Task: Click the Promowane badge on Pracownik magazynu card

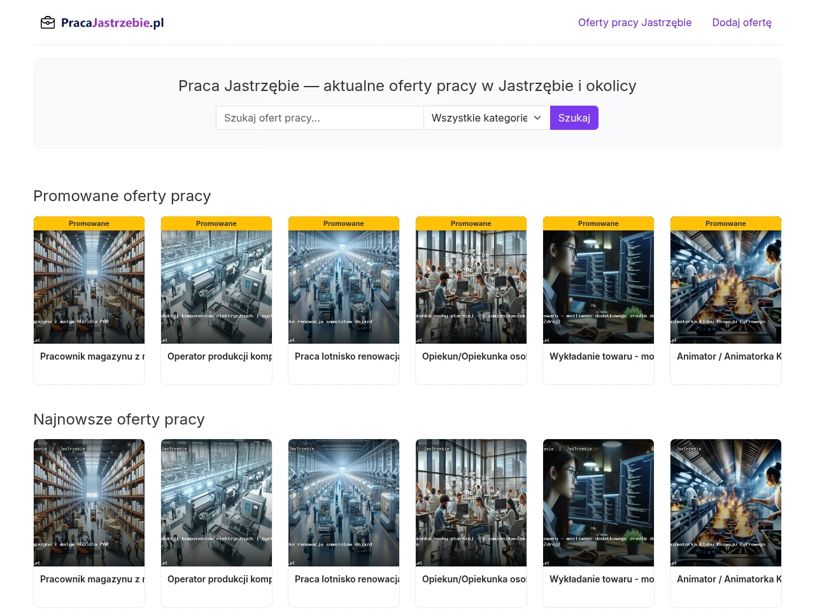Action: [x=89, y=223]
